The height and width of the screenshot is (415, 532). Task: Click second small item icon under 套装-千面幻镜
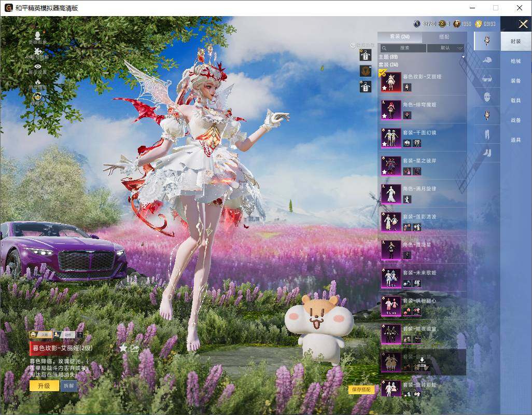point(417,144)
